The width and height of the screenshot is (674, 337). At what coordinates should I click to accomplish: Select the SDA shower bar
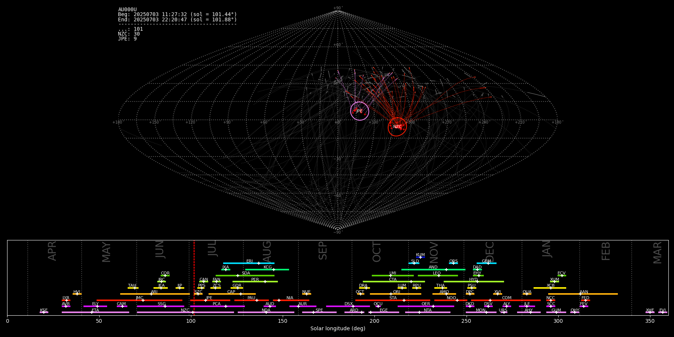point(245,276)
